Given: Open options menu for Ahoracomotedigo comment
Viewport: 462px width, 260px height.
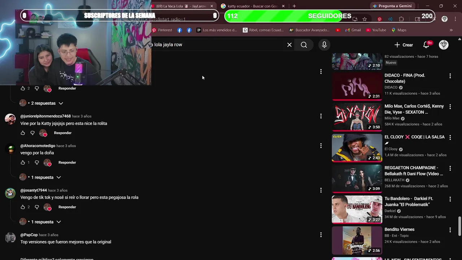Looking at the screenshot, I should pyautogui.click(x=321, y=146).
